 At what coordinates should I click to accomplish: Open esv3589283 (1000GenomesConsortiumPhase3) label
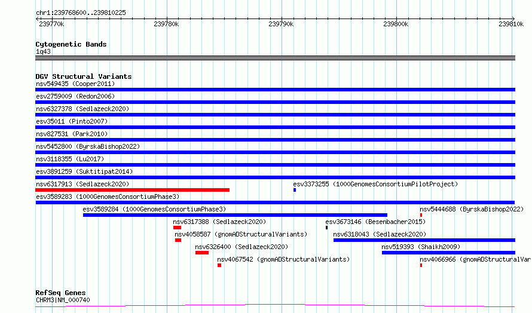tap(108, 197)
